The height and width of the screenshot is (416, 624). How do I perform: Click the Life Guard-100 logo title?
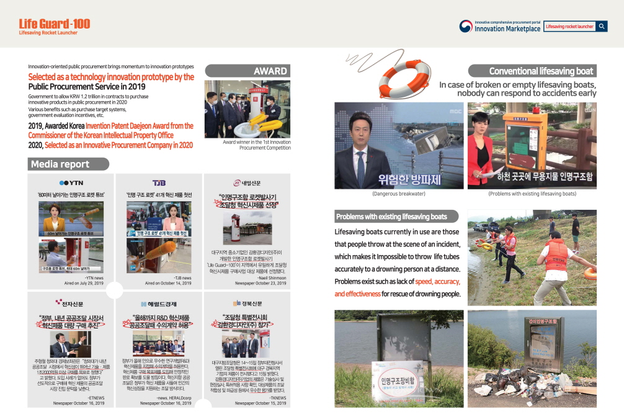pyautogui.click(x=55, y=24)
